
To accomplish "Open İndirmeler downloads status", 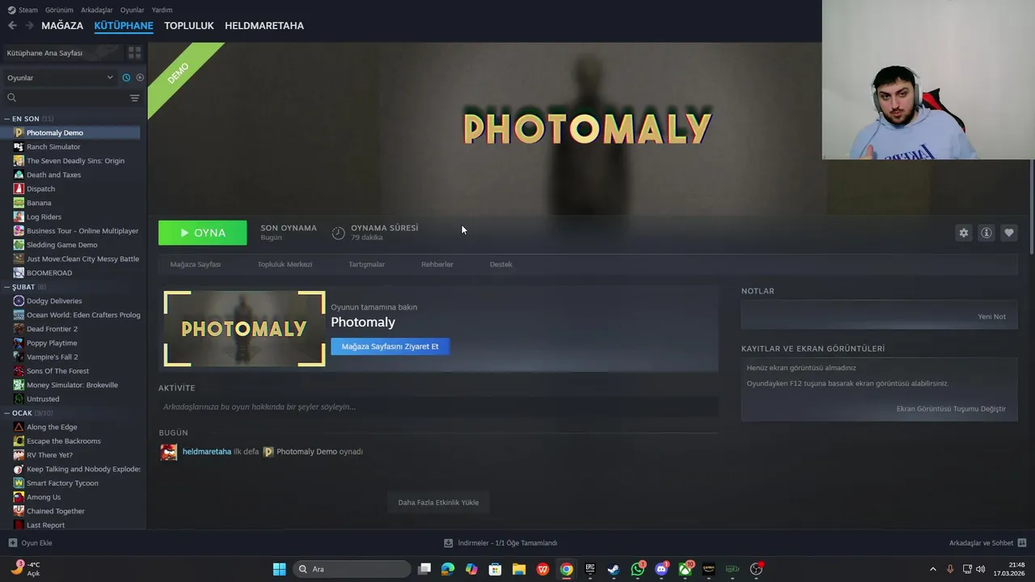I will coord(501,543).
